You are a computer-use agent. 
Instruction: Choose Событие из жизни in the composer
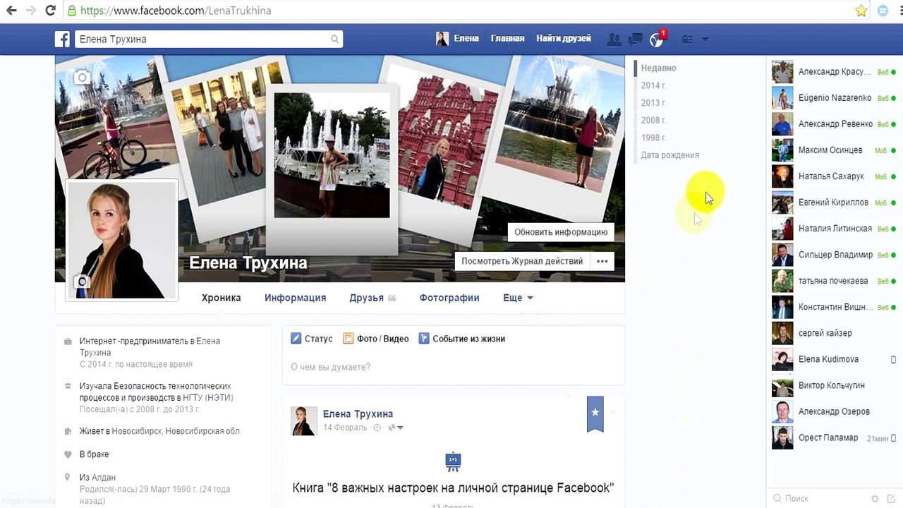click(x=462, y=339)
